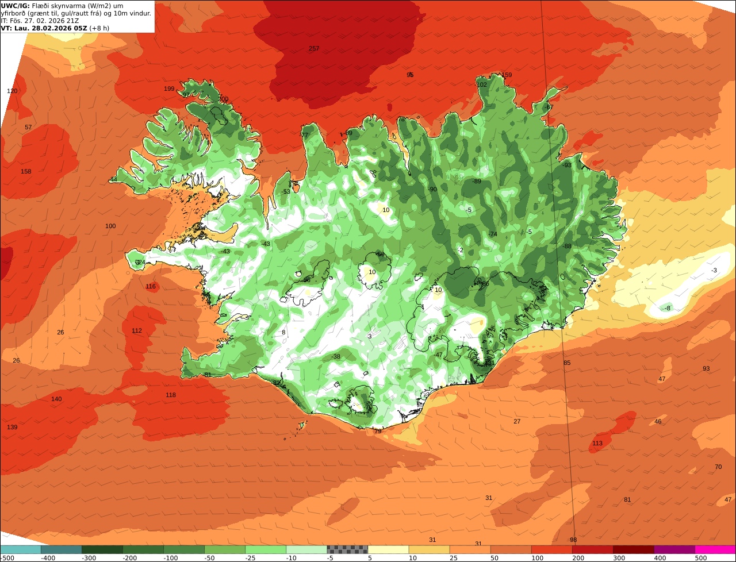Click the map value '112' in Faxaflói bay
This screenshot has height=562, width=736.
click(137, 330)
